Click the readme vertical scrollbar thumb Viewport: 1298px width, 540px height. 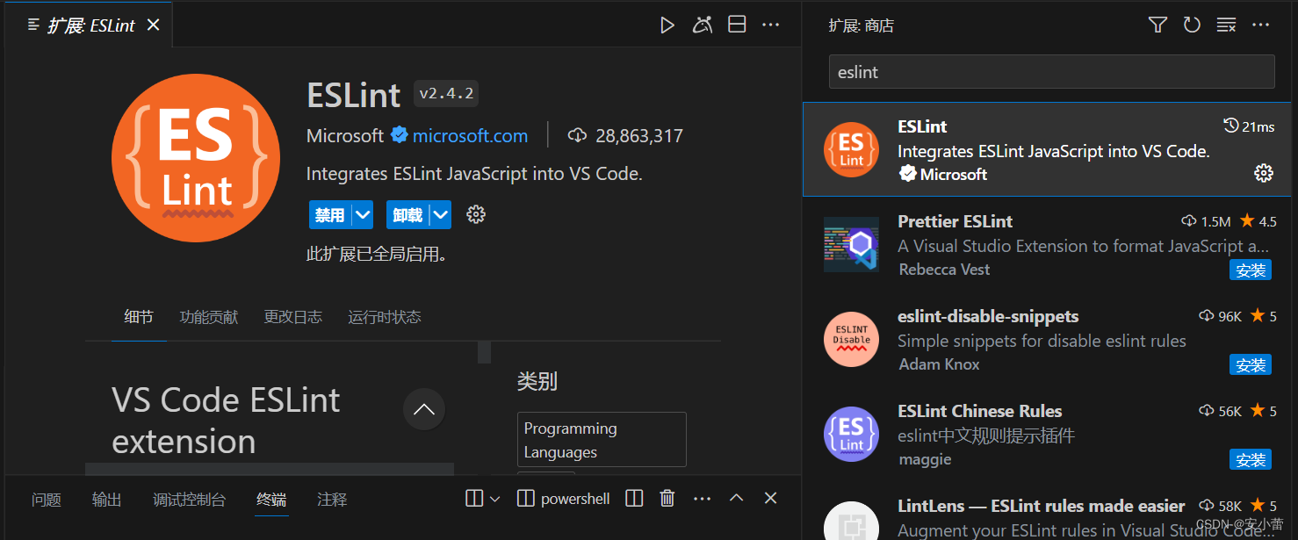pos(484,352)
